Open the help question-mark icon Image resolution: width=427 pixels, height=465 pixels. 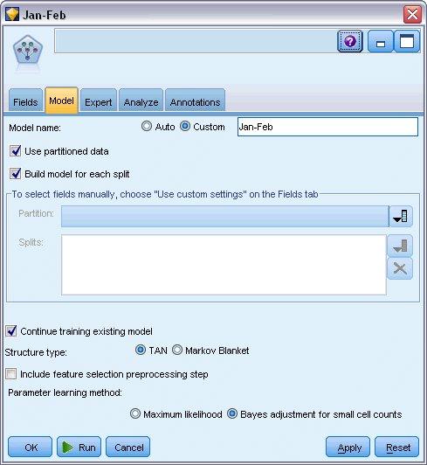[x=350, y=42]
